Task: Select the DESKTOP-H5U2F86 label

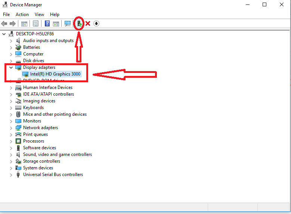Action: point(35,34)
